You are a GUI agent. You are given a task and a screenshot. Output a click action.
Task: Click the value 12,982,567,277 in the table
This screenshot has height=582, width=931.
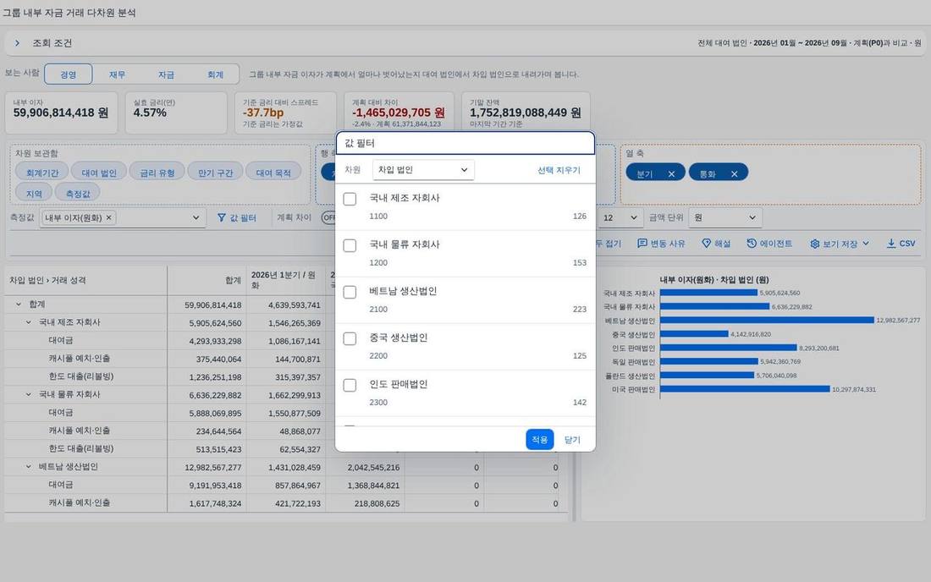(x=213, y=468)
